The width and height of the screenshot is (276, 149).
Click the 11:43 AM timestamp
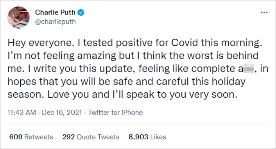[x=21, y=112]
